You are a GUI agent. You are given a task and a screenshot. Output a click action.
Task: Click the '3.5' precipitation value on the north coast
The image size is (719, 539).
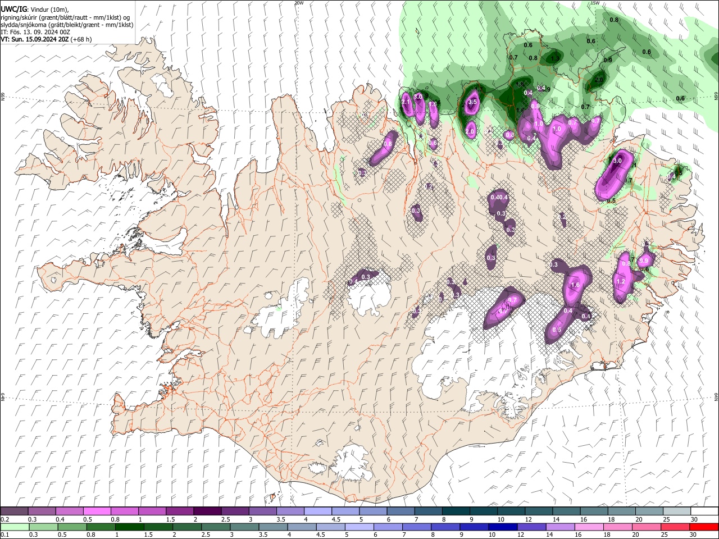tap(472, 102)
